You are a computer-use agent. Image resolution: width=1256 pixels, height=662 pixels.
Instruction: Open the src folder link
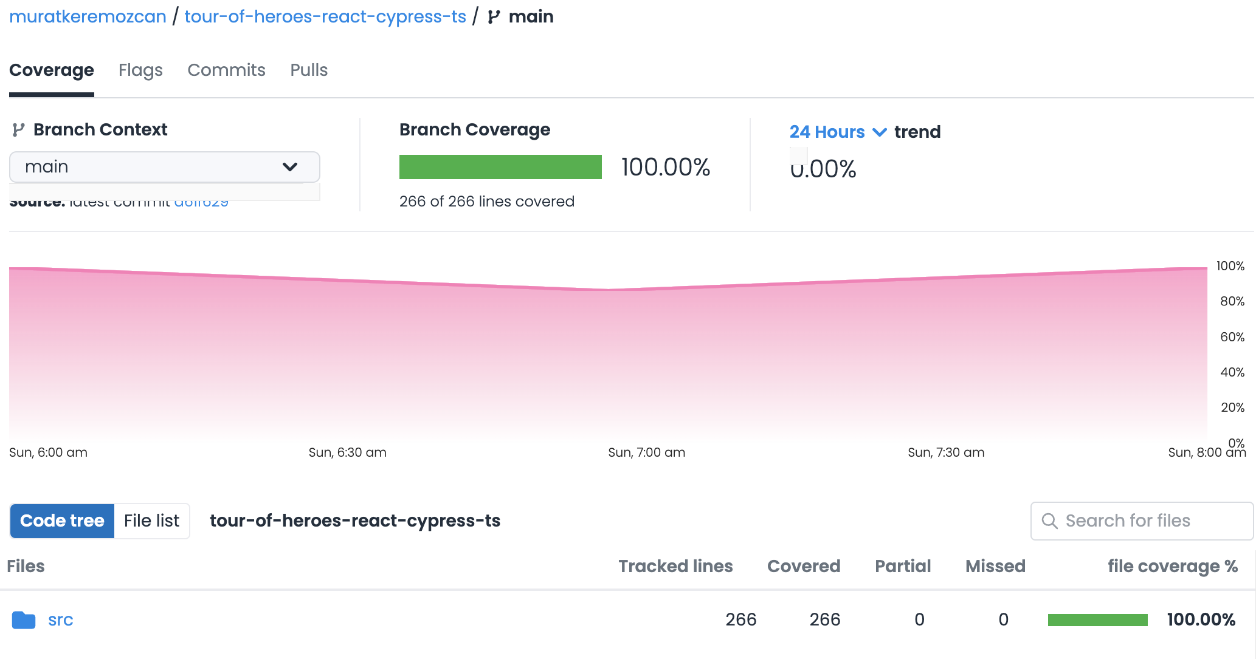tap(60, 620)
